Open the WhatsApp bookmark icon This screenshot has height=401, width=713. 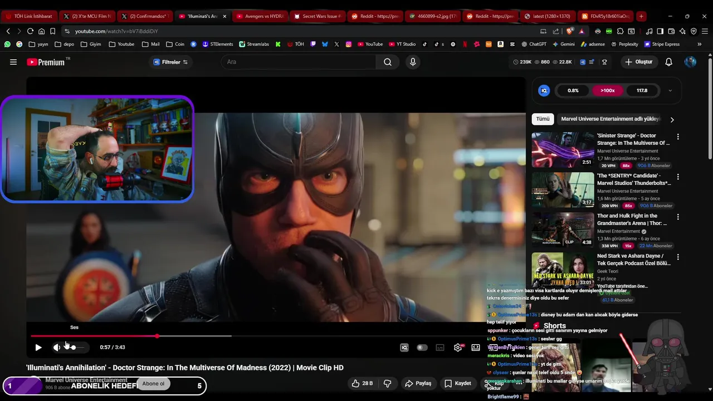click(7, 44)
